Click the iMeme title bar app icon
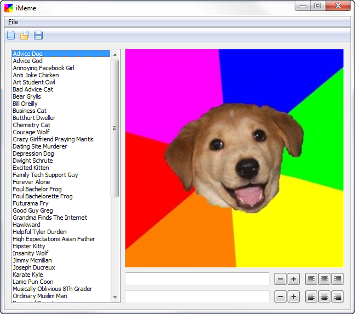 [9, 8]
